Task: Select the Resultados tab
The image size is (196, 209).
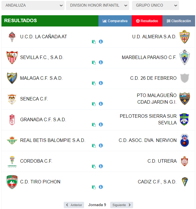Action: click(x=147, y=21)
